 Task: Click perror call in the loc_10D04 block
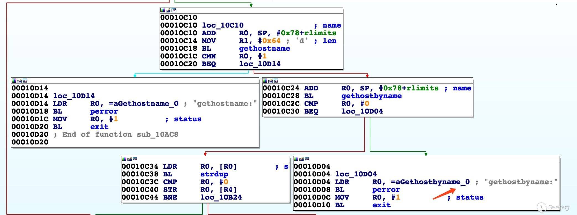386,190
